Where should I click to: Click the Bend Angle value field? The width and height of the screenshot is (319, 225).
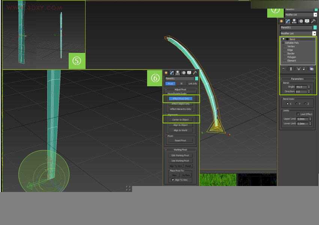point(301,87)
